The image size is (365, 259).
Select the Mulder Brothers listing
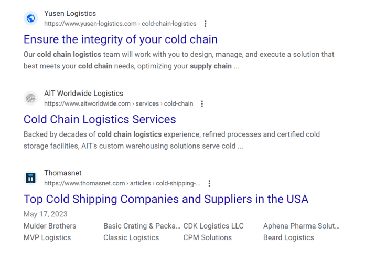(x=50, y=226)
